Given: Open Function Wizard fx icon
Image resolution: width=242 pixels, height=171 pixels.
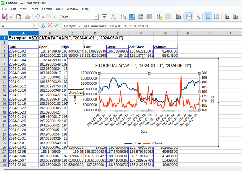Looking at the screenshot, I should (43, 26).
